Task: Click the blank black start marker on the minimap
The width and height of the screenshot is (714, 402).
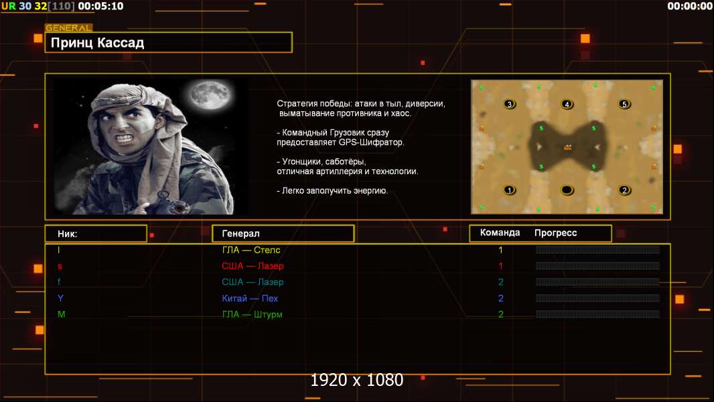Action: click(x=567, y=190)
